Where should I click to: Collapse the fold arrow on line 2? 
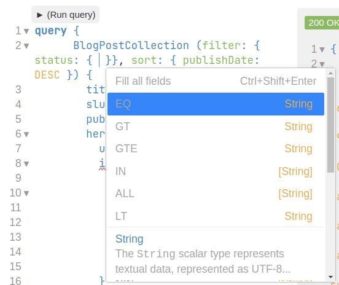(x=26, y=46)
